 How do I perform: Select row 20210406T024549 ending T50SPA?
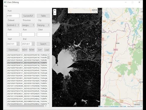27,101
